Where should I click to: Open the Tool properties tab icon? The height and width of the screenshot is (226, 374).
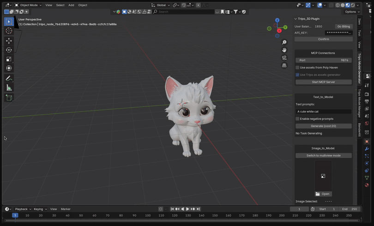pos(367,85)
